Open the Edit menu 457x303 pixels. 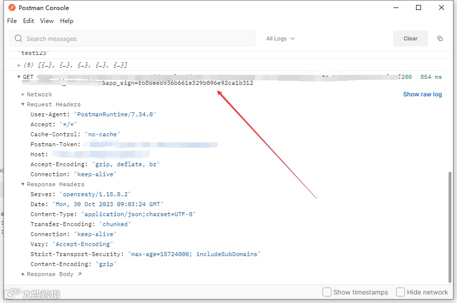point(28,21)
